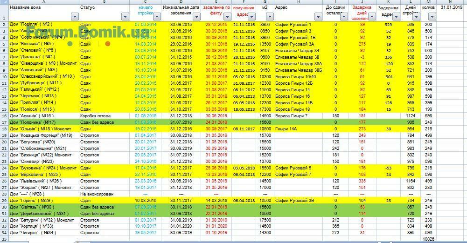This screenshot has height=243, width=467.
Task: Click area value "17500" in Батурин row
Action: coord(265,220)
